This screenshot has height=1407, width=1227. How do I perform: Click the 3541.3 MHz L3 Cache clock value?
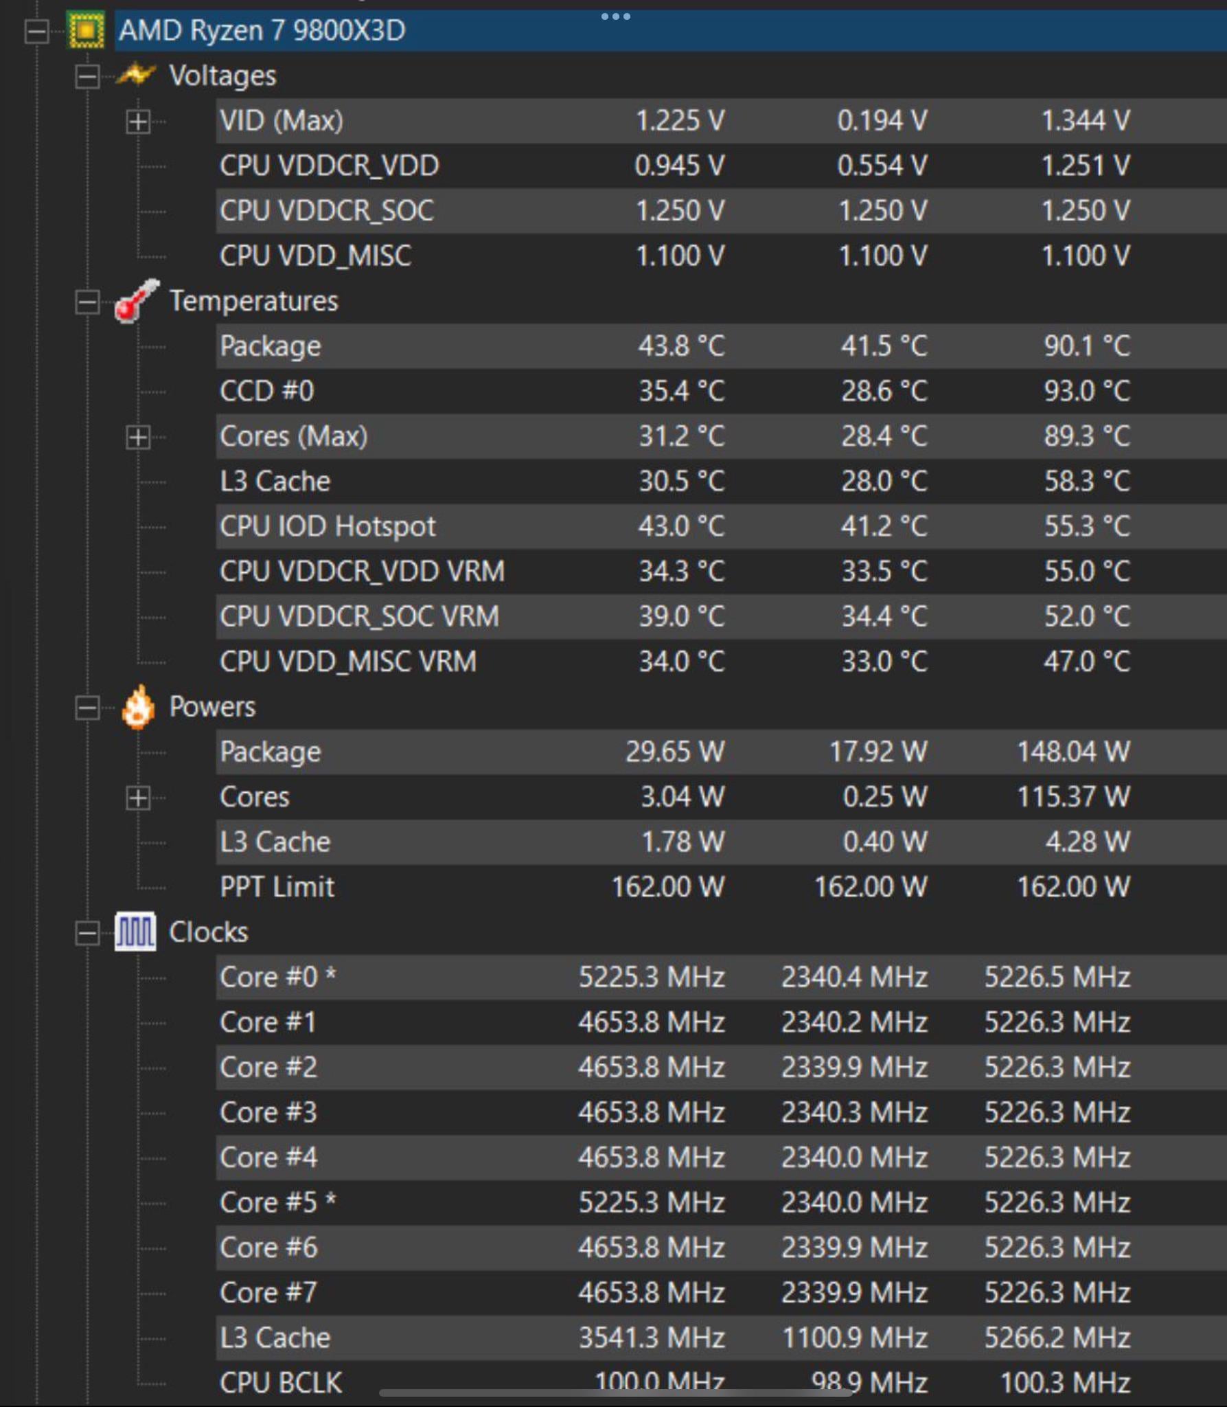point(652,1338)
